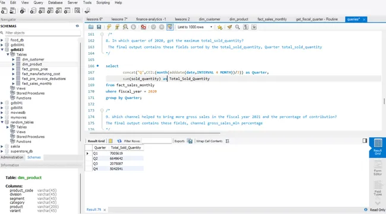
Task: Click the Filter objects search field
Action: (43, 33)
